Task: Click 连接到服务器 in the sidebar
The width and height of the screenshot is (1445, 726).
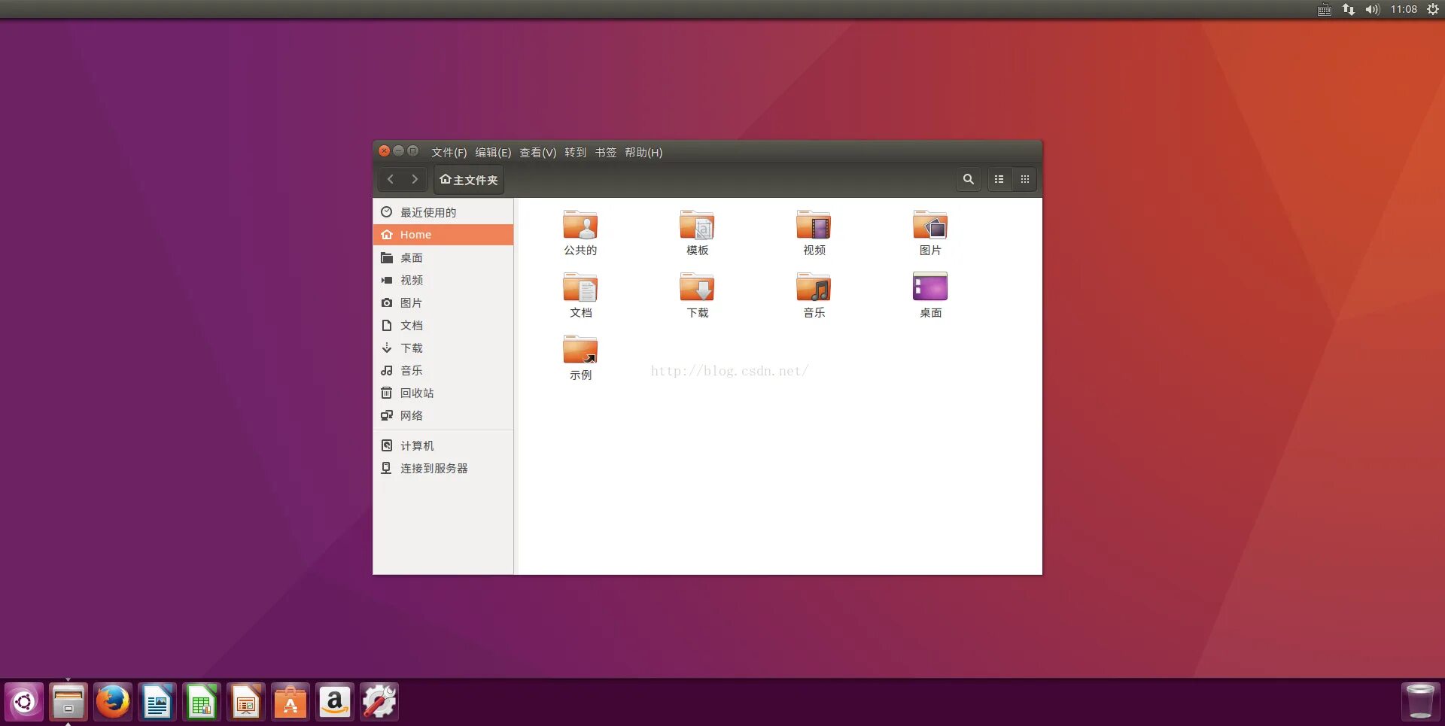Action: (x=443, y=468)
